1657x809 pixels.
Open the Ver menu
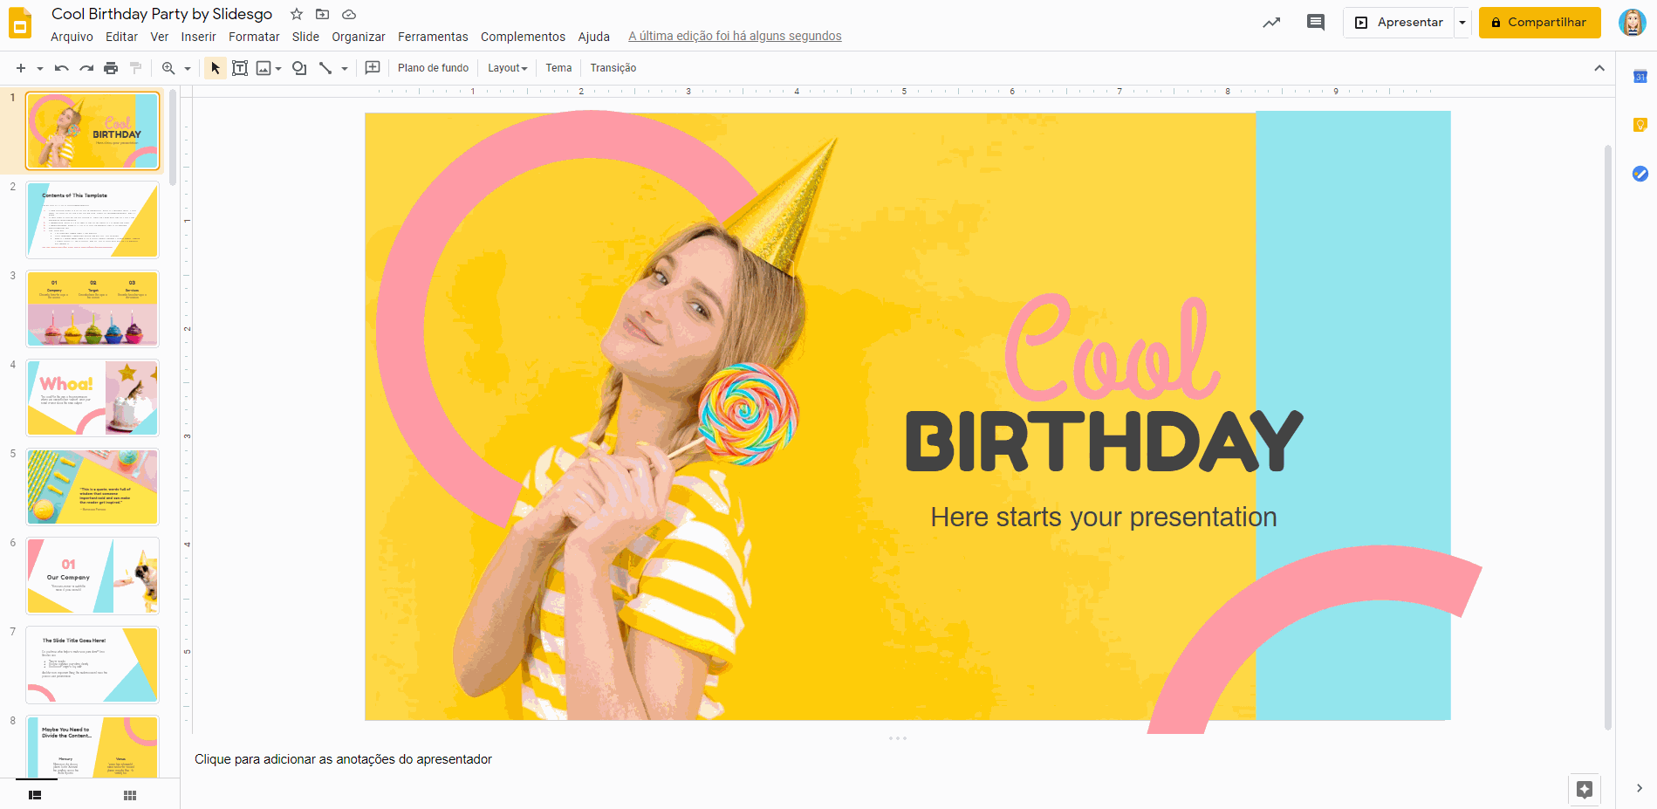160,37
